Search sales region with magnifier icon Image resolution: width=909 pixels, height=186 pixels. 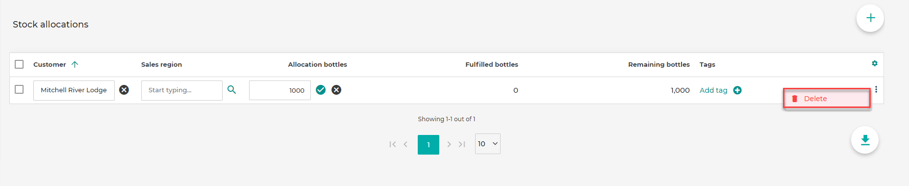pyautogui.click(x=232, y=90)
